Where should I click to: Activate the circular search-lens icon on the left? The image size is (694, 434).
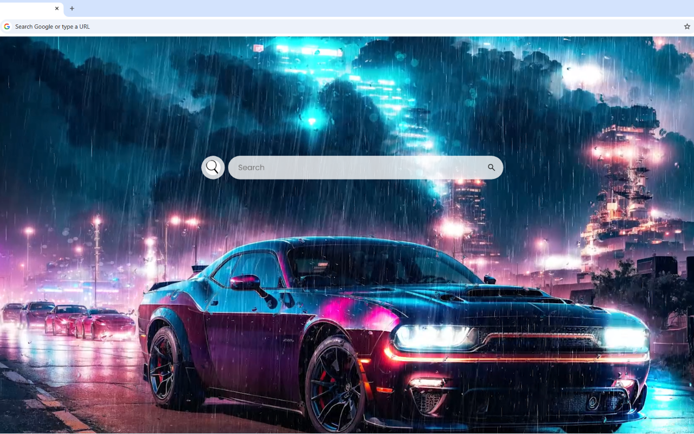point(213,167)
